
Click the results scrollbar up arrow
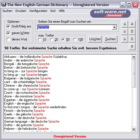[134, 57]
